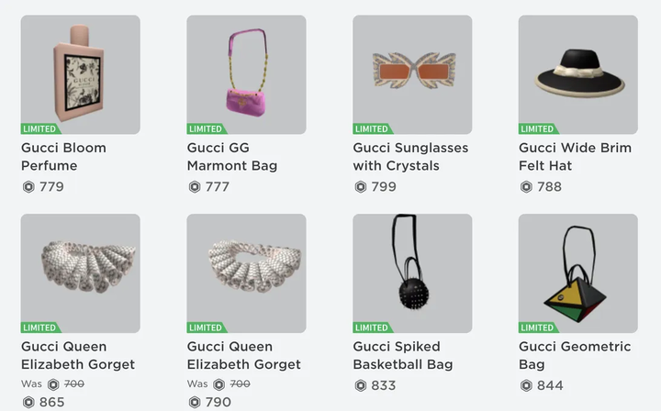Image resolution: width=661 pixels, height=411 pixels.
Task: Select the pink GG Marmont Bag image
Action: (x=246, y=73)
